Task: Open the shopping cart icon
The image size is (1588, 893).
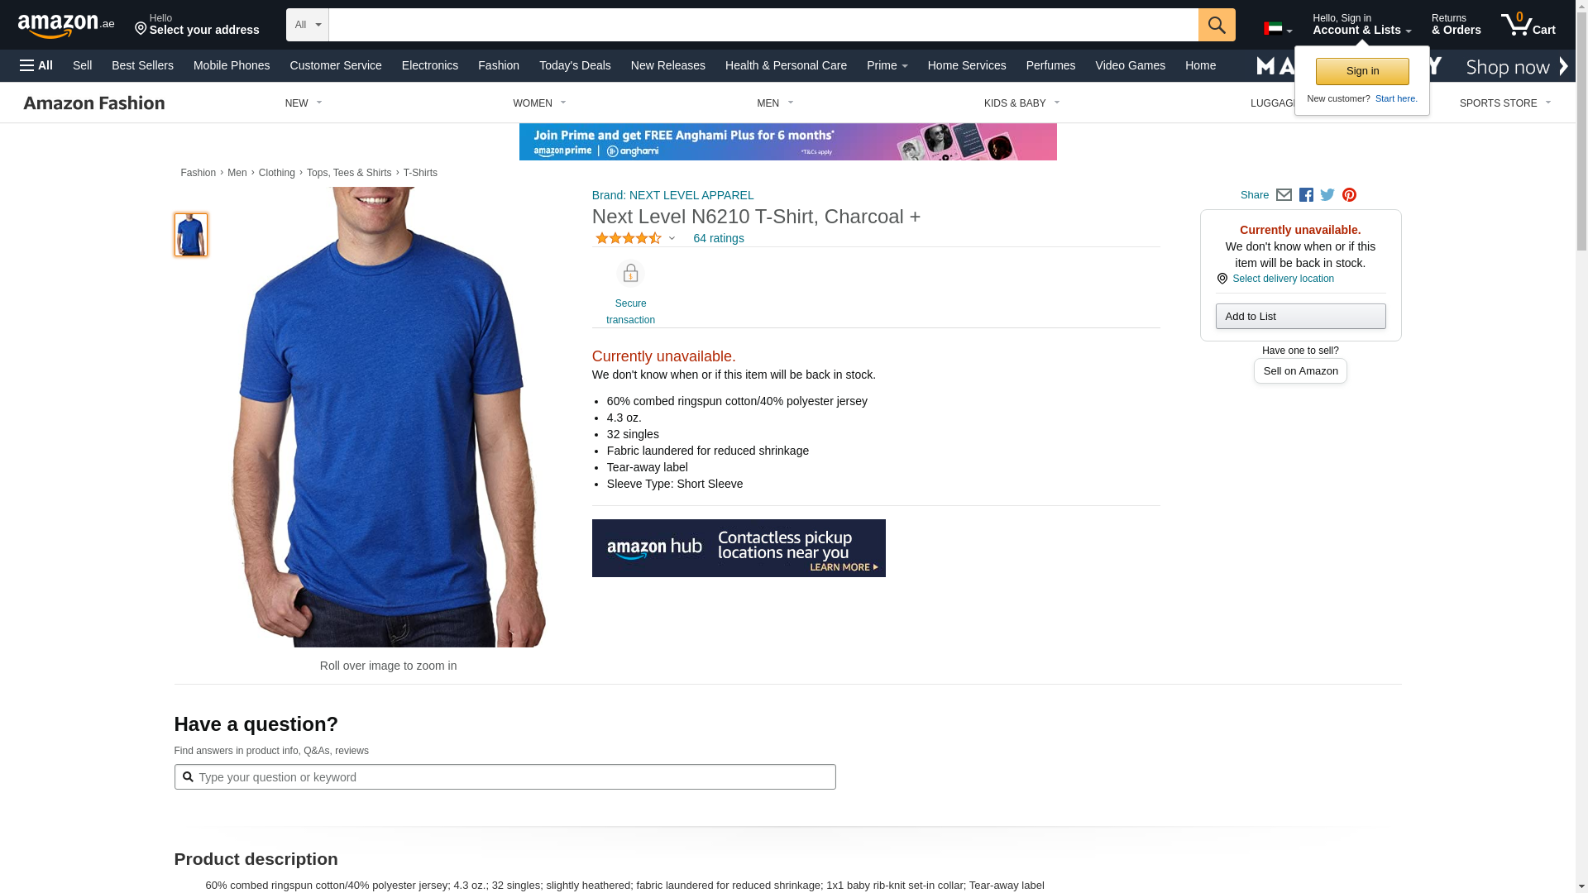Action: (1528, 24)
